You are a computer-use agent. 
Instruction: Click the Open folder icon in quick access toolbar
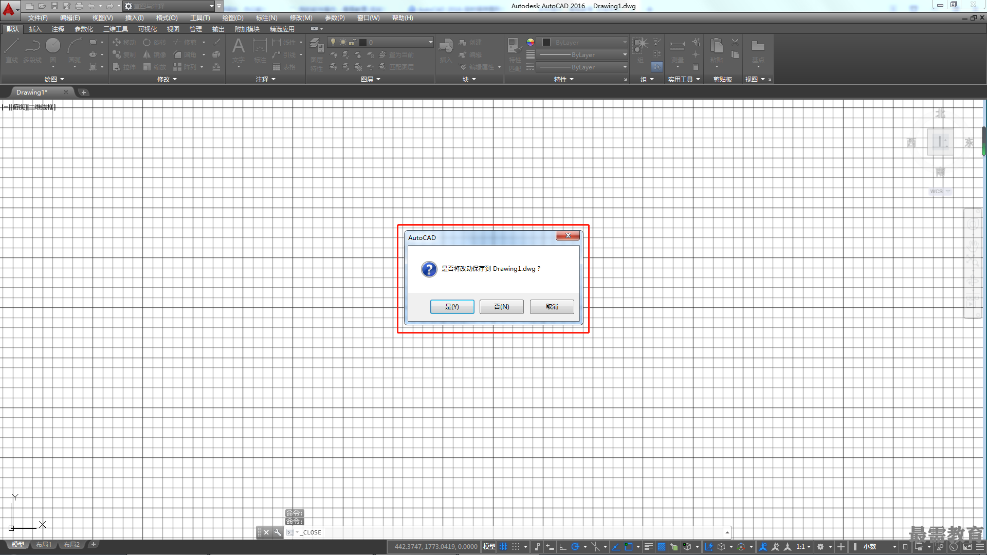click(x=42, y=6)
